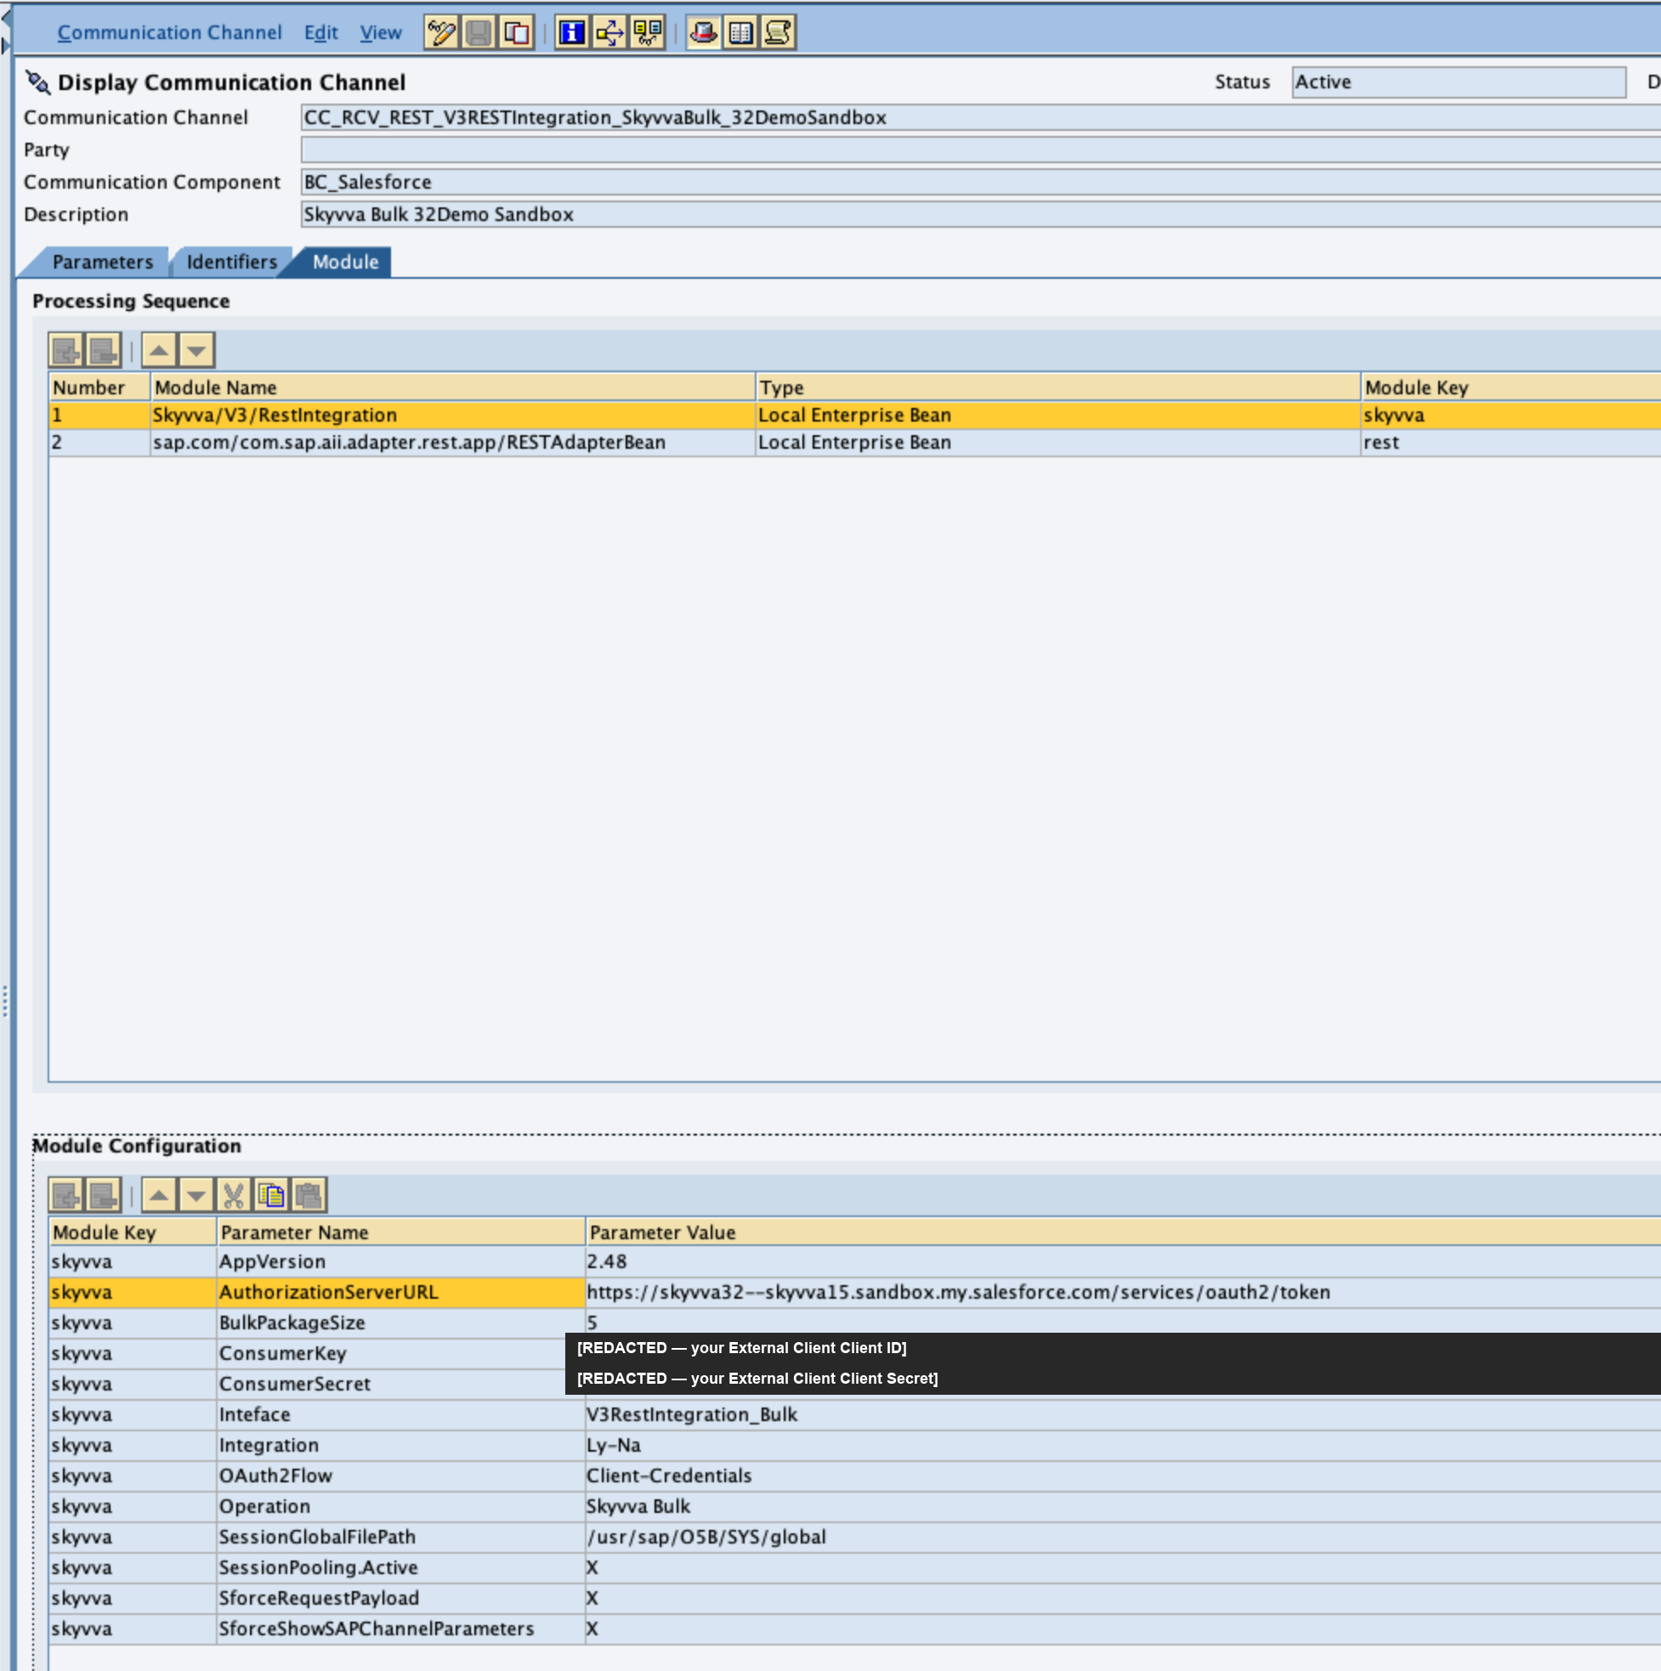Click the paste clipboard icon
Viewport: 1661px width, 1671px height.
(x=309, y=1195)
